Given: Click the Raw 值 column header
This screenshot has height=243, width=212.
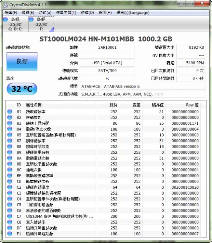Looking at the screenshot, I should [x=183, y=105].
